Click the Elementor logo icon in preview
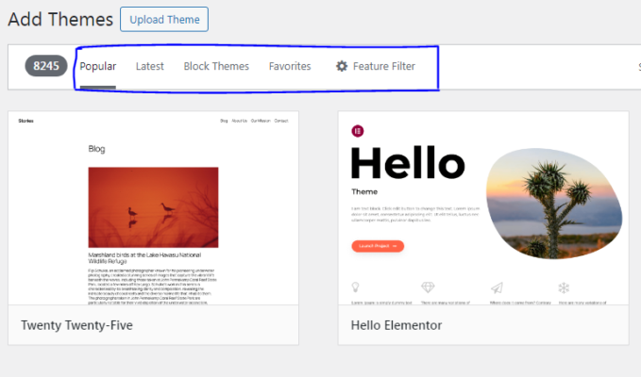Image resolution: width=641 pixels, height=377 pixels. tap(358, 131)
